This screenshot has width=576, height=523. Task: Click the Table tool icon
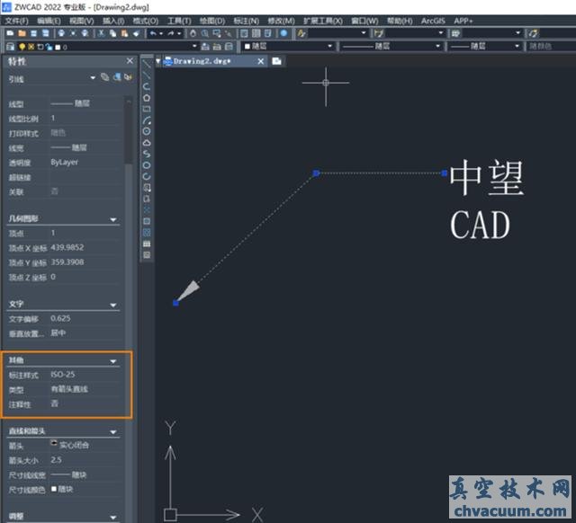(x=147, y=244)
